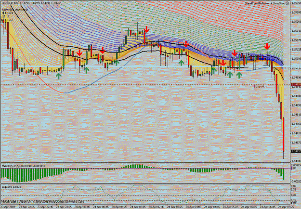Select the leftmost green buy-signal arrow
Viewport: 301px width, 209px height.
point(59,76)
